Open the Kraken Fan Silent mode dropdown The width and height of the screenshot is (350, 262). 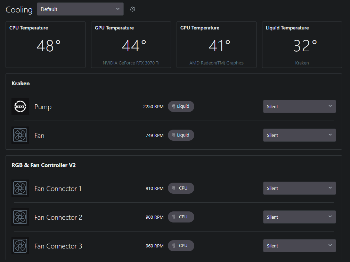tap(299, 135)
